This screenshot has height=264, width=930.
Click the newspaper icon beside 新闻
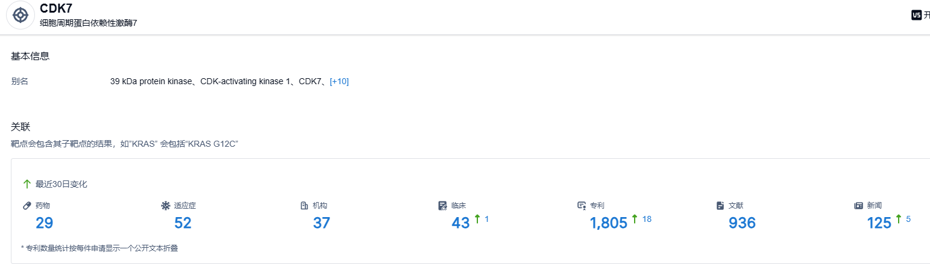coord(859,206)
